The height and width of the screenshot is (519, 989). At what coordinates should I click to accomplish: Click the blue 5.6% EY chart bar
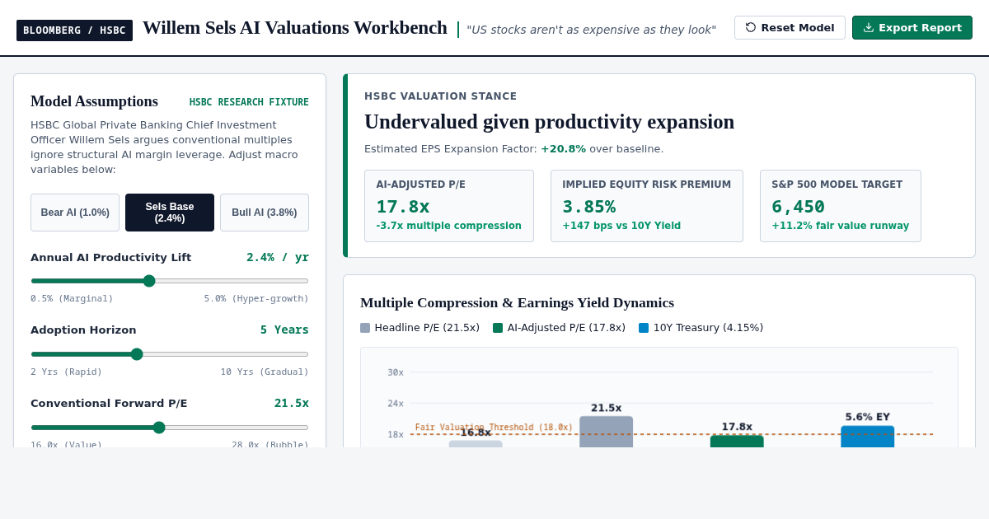[867, 437]
